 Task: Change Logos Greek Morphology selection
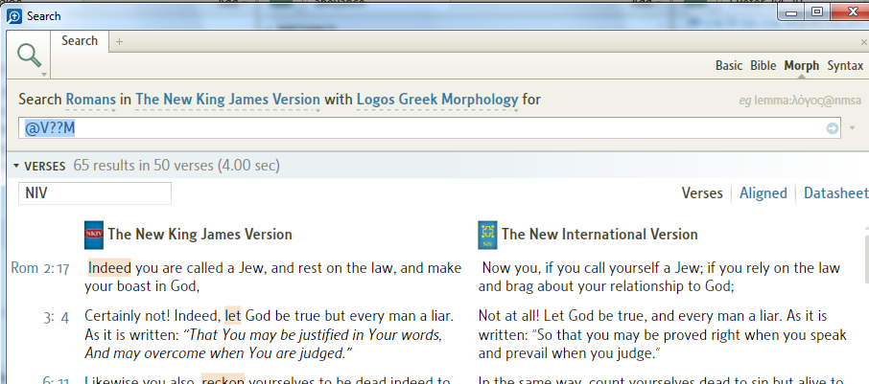click(437, 101)
